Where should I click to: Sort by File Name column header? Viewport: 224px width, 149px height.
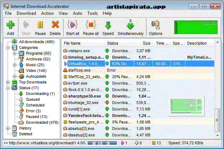[83, 43]
